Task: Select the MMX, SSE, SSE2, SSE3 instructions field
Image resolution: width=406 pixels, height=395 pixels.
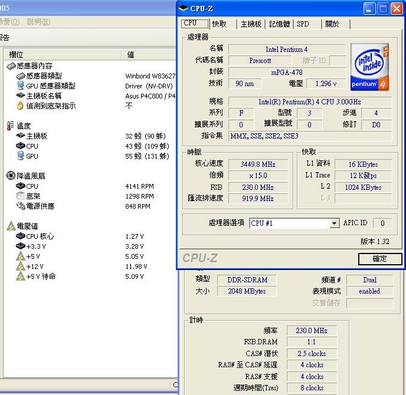Action: coord(310,136)
